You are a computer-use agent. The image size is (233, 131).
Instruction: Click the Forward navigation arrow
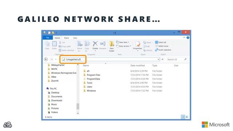pos(52,59)
